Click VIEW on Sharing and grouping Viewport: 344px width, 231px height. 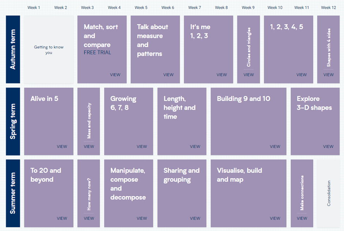(195, 219)
